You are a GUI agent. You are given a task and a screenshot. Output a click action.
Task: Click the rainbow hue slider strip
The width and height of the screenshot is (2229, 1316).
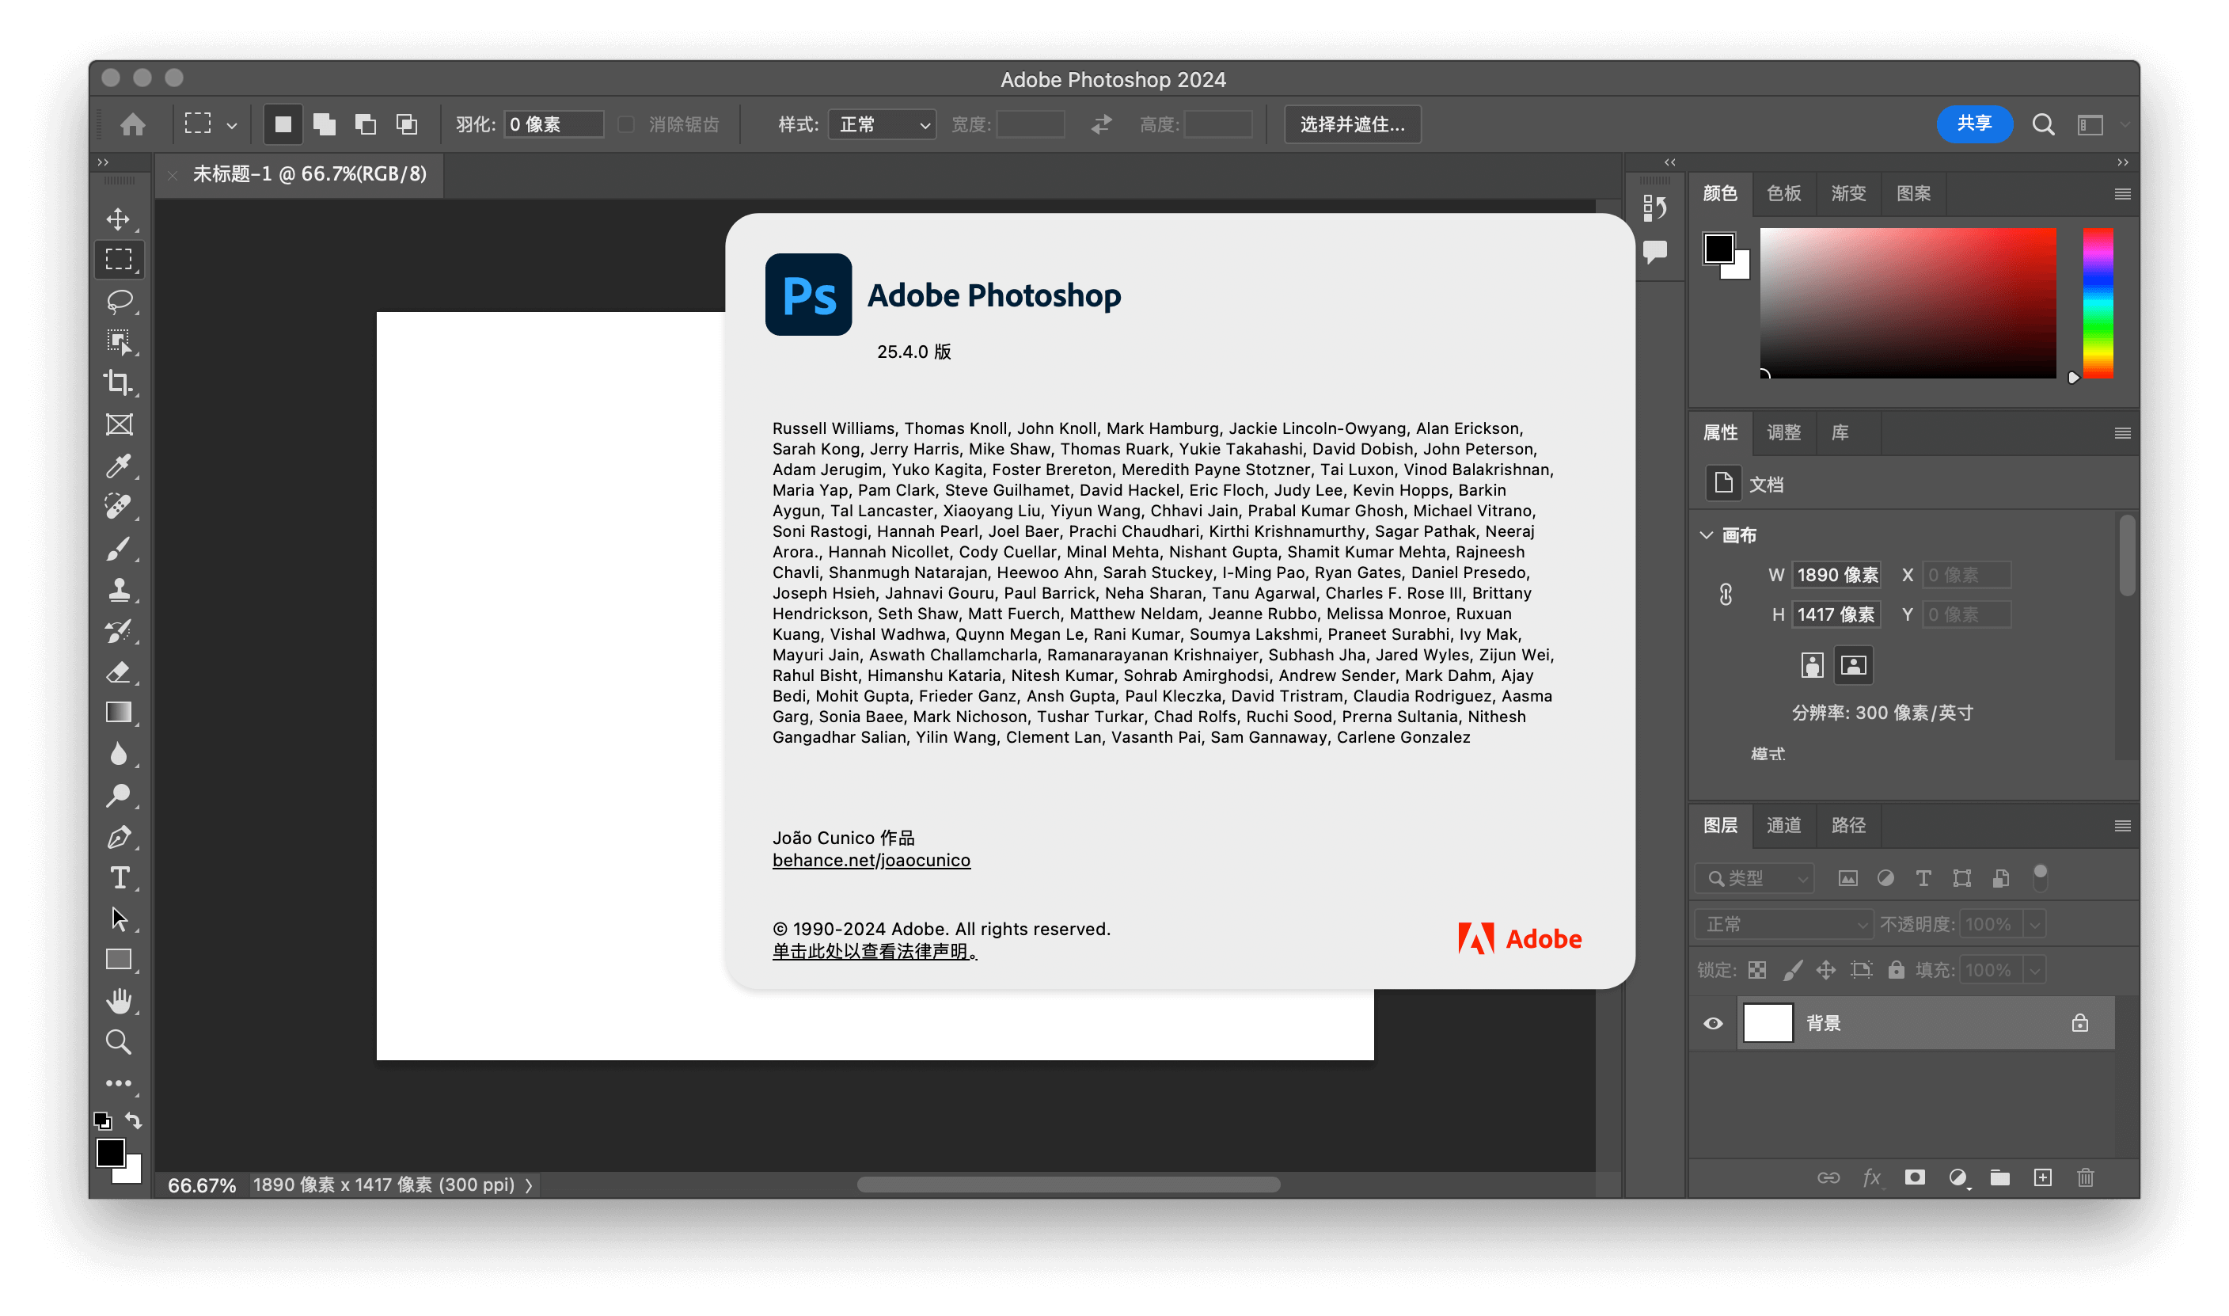pos(2098,303)
